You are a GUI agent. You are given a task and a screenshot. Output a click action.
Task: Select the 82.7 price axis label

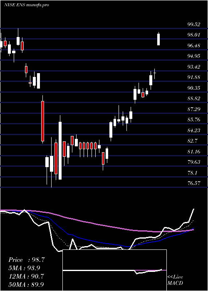pos(193,141)
